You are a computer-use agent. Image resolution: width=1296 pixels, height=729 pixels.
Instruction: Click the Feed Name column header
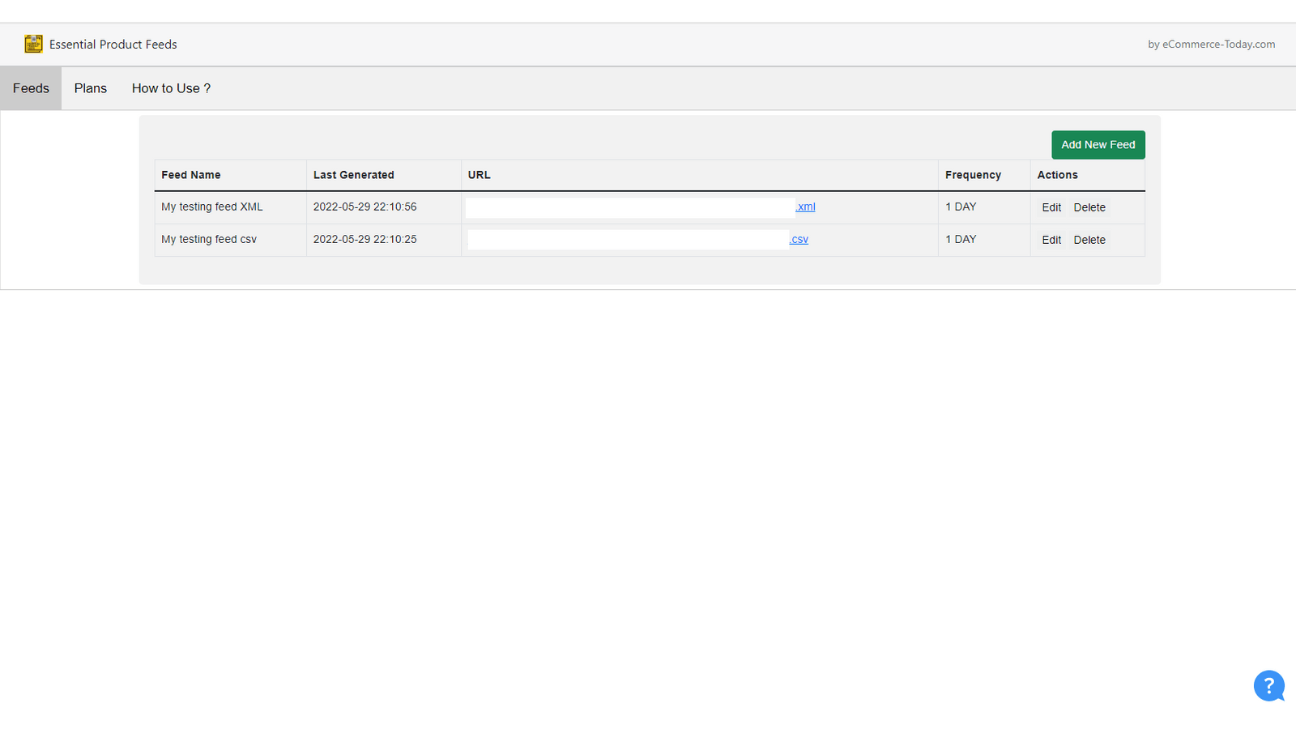coord(190,175)
